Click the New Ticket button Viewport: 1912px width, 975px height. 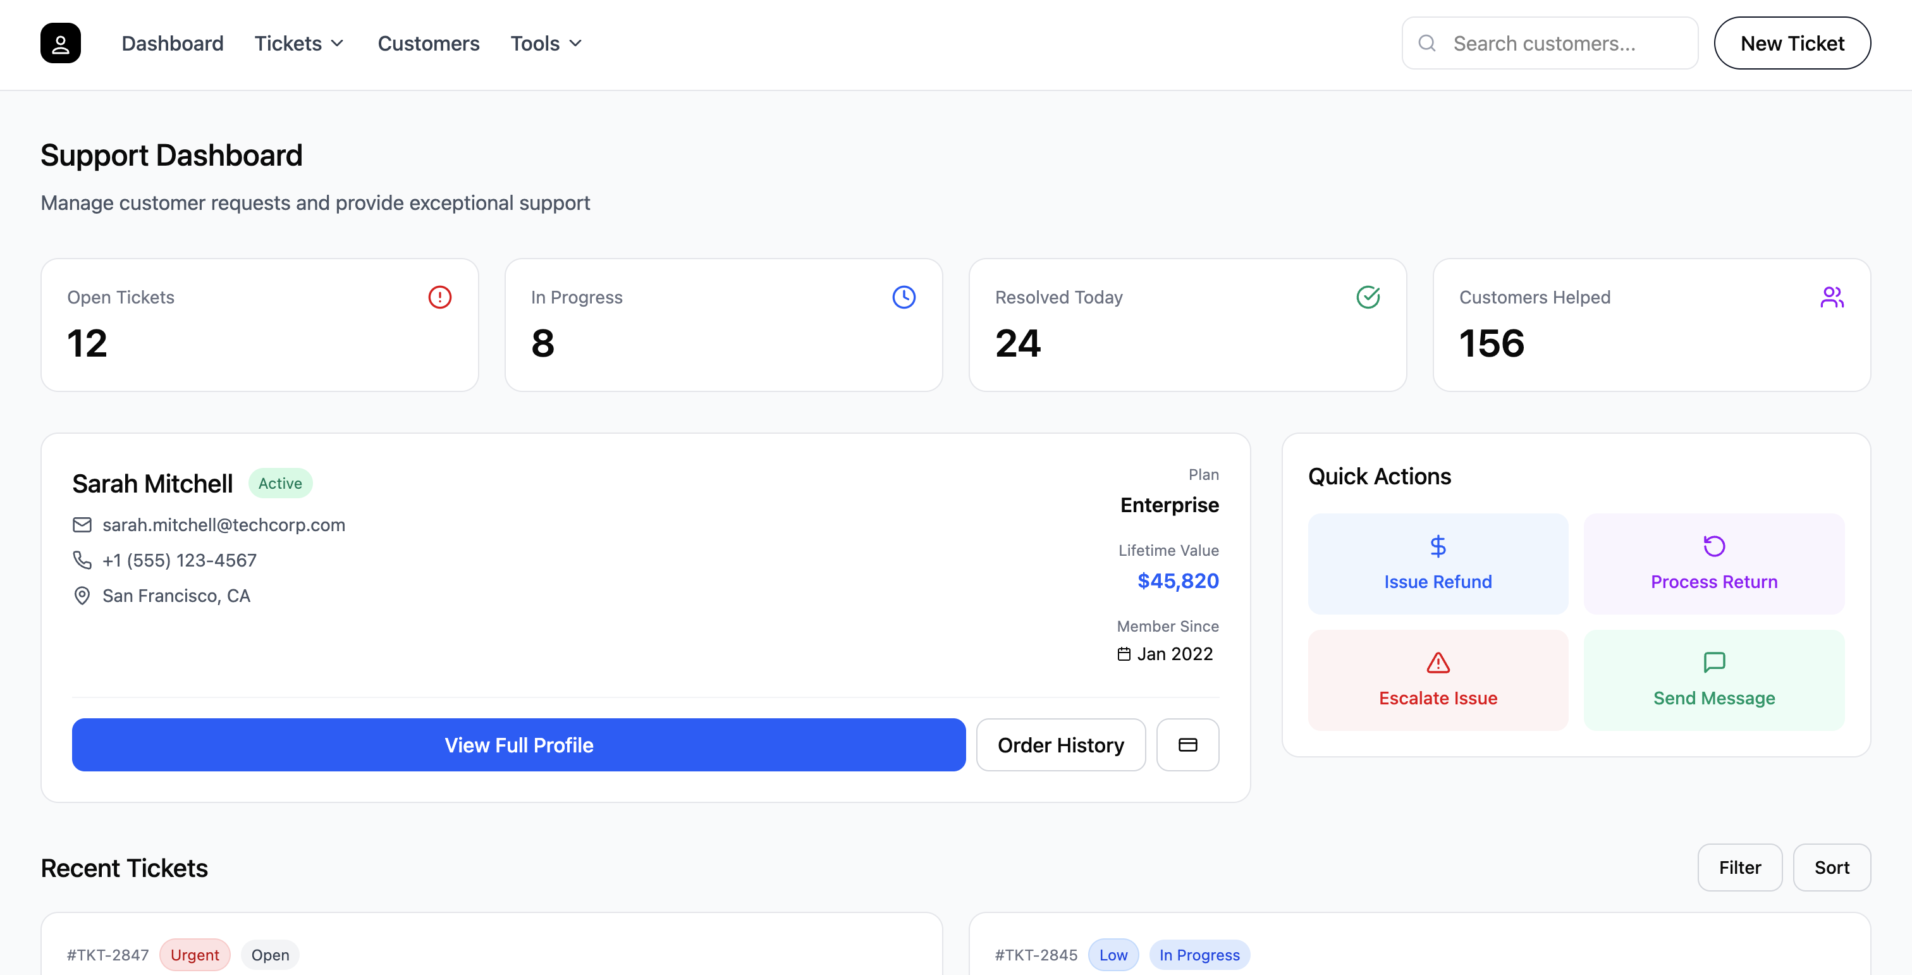[1793, 42]
